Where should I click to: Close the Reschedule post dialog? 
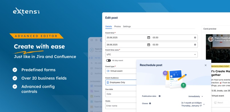tap(205, 65)
